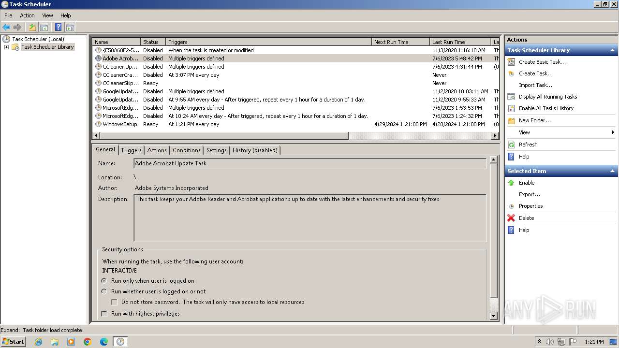Select the CCleanerSkip task row

[x=296, y=83]
